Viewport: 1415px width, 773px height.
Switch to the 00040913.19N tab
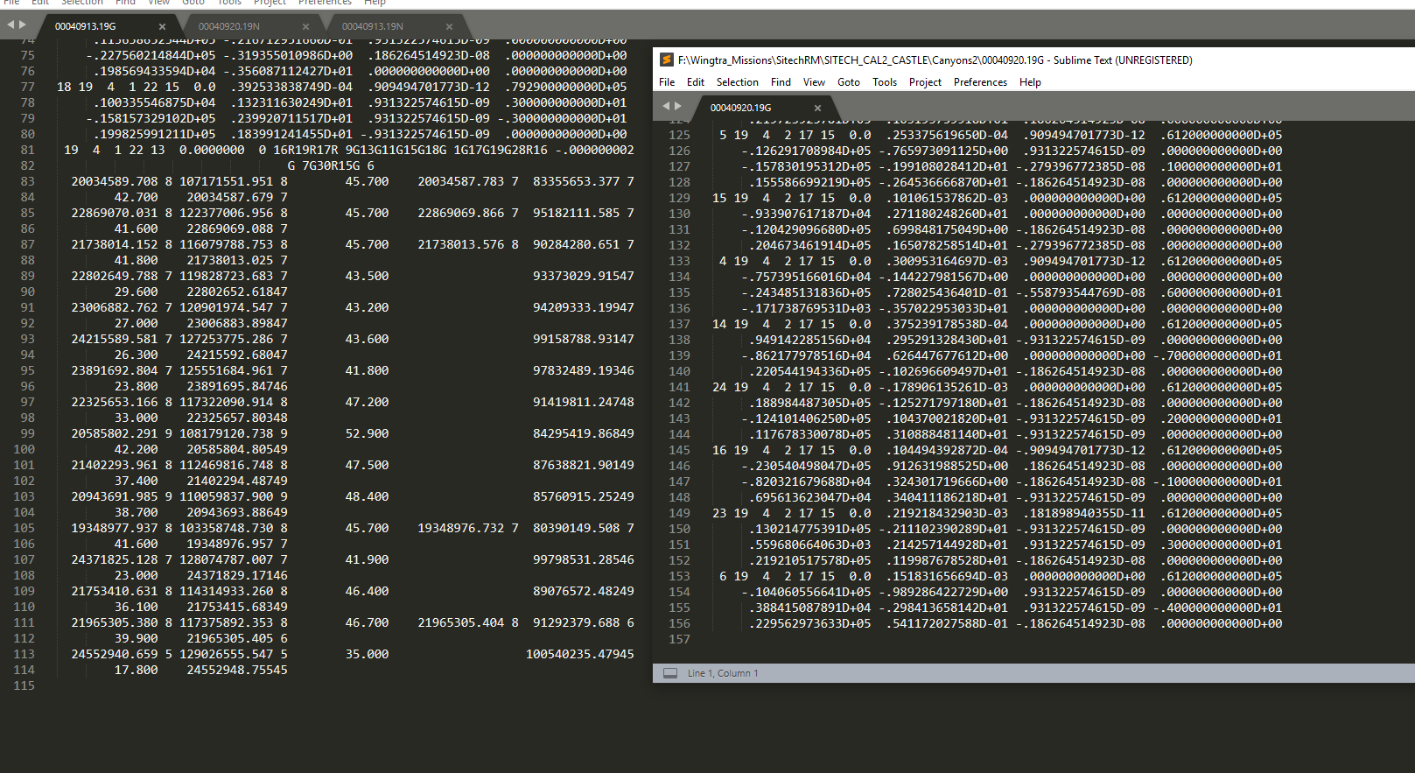click(x=372, y=26)
